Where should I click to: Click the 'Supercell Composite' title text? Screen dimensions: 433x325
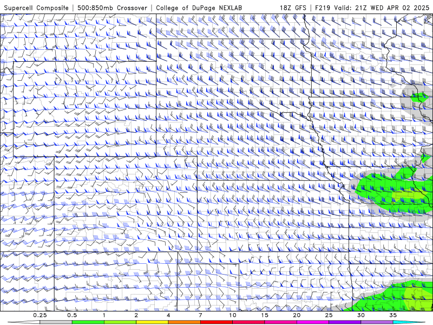tap(36, 8)
